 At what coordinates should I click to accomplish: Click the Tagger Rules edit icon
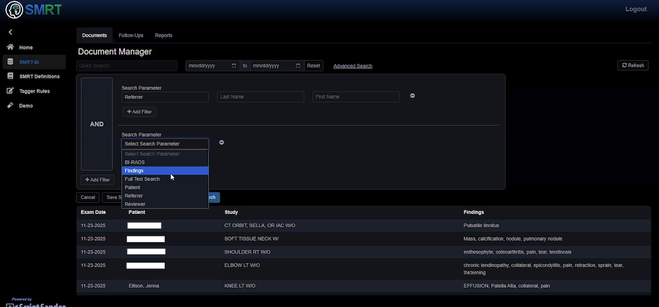(10, 91)
